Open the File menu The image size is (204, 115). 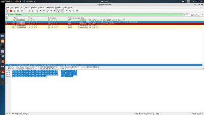[x=8, y=8]
